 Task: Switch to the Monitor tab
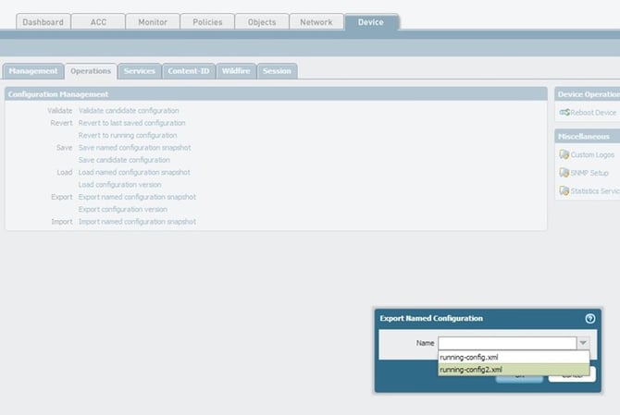point(153,22)
